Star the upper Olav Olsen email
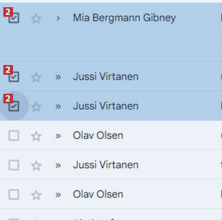Image resolution: width=222 pixels, height=220 pixels. tap(36, 136)
